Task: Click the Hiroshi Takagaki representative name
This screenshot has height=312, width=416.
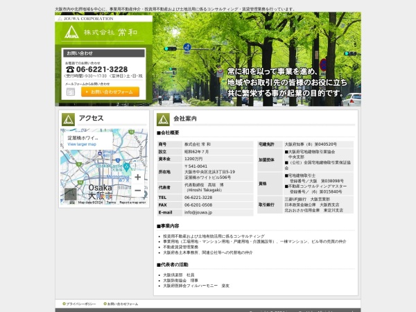Action: pos(204,190)
